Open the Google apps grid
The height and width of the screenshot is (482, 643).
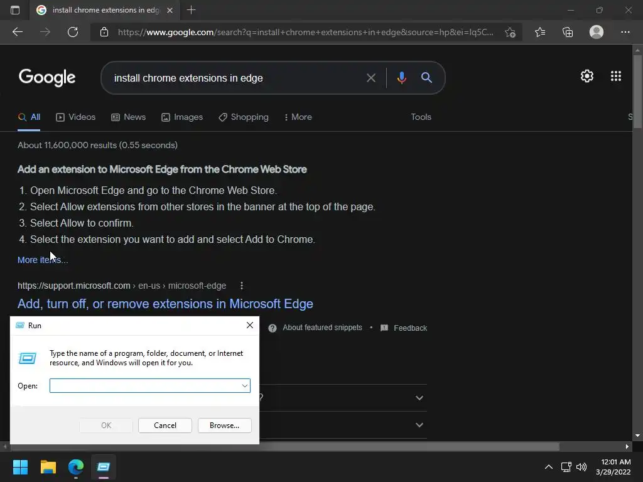point(616,76)
